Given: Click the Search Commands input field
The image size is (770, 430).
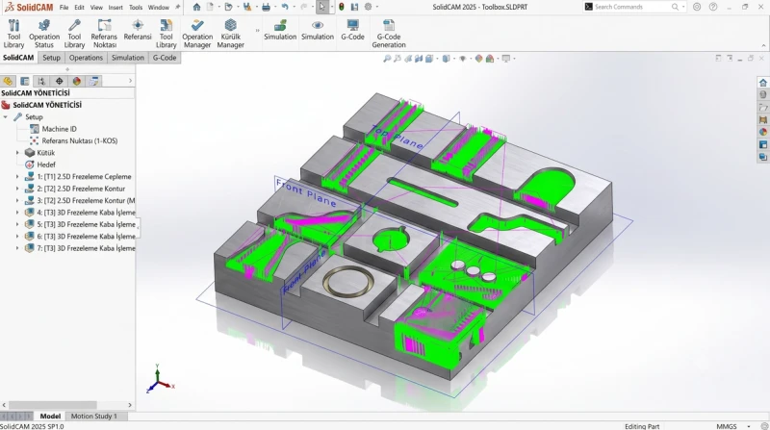Looking at the screenshot, I should [x=633, y=7].
